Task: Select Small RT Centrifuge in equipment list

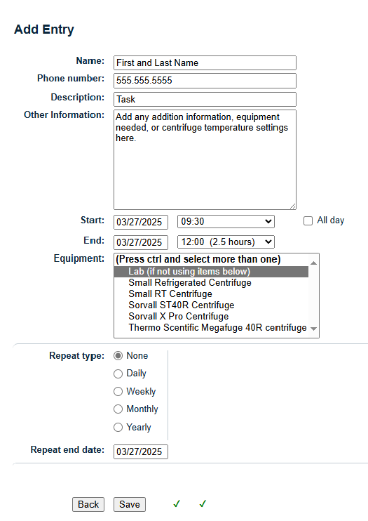Action: point(211,294)
